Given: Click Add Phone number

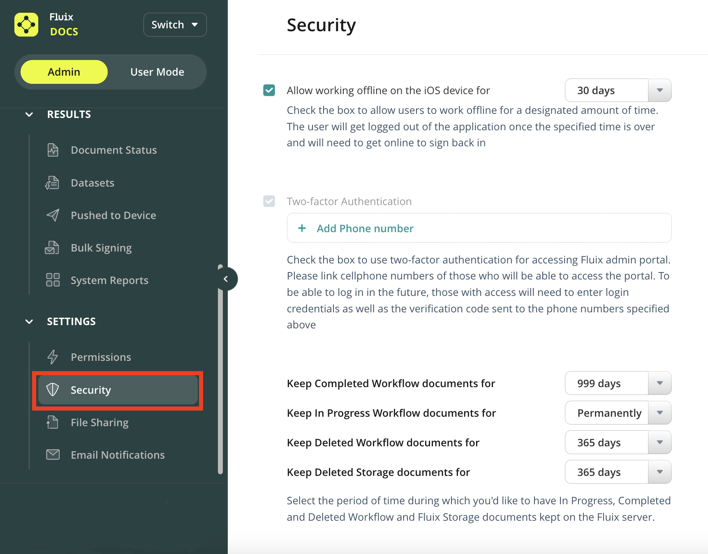Looking at the screenshot, I should [x=365, y=229].
